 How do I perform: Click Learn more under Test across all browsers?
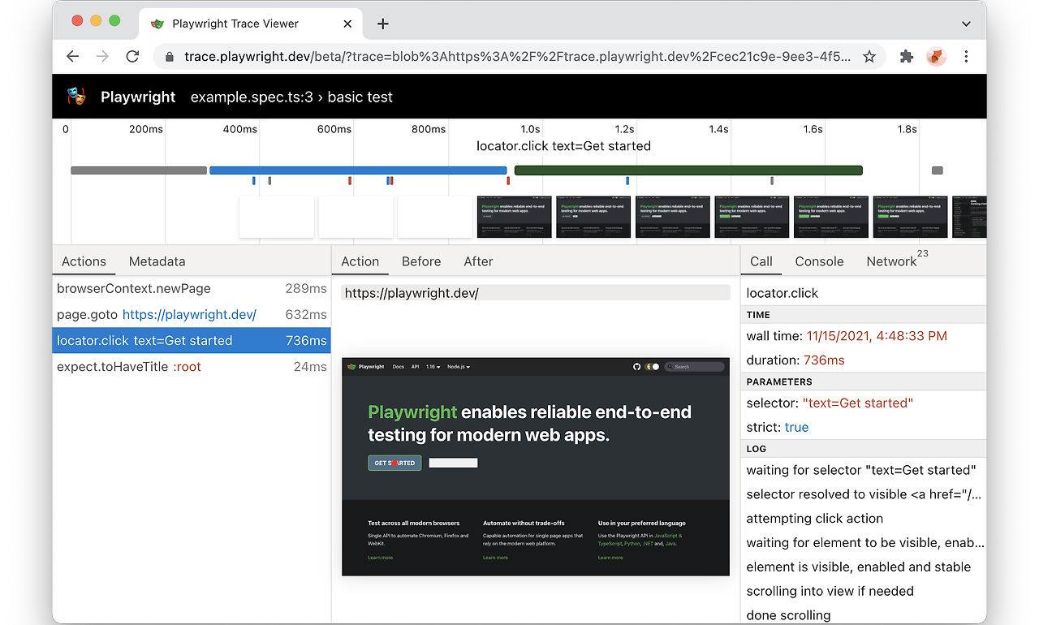point(380,558)
